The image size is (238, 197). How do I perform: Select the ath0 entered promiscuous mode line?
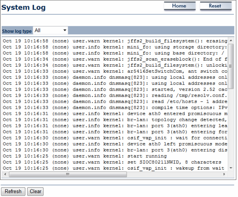click(115, 114)
